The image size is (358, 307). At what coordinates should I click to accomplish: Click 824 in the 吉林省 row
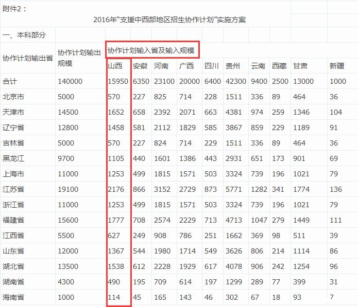click(160, 143)
